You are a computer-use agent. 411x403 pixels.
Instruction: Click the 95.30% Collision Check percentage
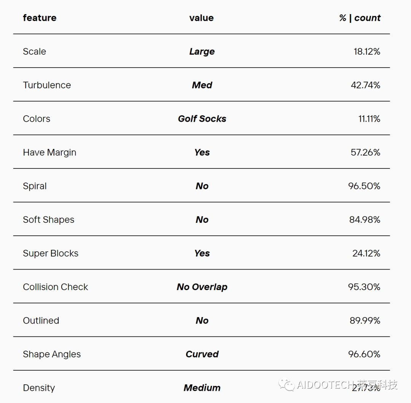(364, 287)
